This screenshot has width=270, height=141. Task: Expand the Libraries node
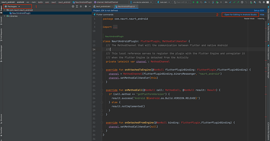point(5,16)
